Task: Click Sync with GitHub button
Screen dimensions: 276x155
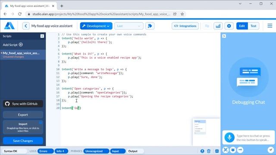Action: [x=23, y=104]
